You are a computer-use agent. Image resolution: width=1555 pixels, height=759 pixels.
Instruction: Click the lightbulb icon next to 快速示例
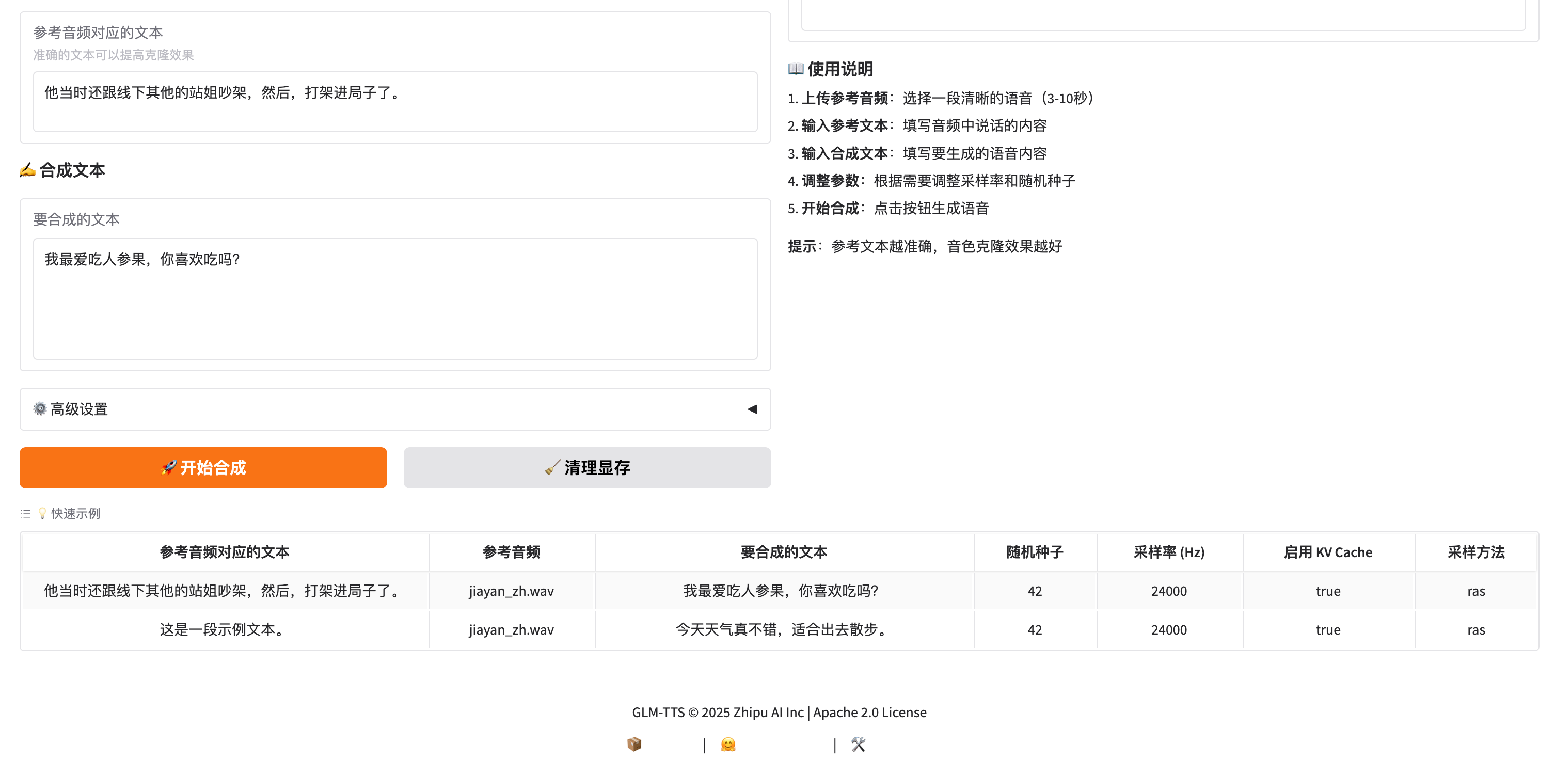[x=42, y=513]
